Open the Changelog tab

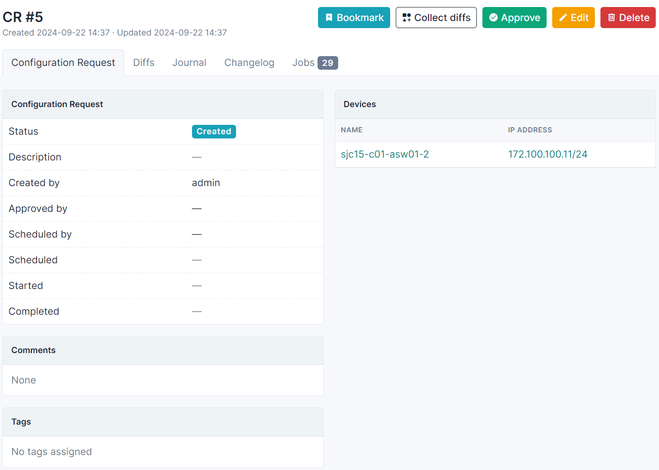click(249, 63)
